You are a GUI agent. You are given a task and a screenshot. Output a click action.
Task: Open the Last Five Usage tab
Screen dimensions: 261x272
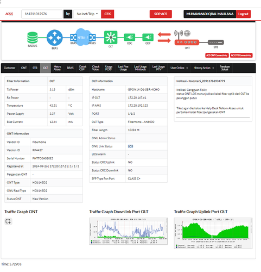[123, 68]
